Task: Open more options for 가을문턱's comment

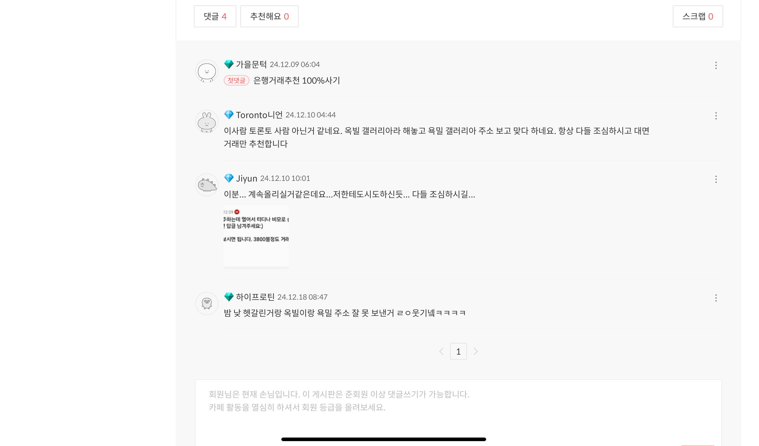Action: pos(716,65)
